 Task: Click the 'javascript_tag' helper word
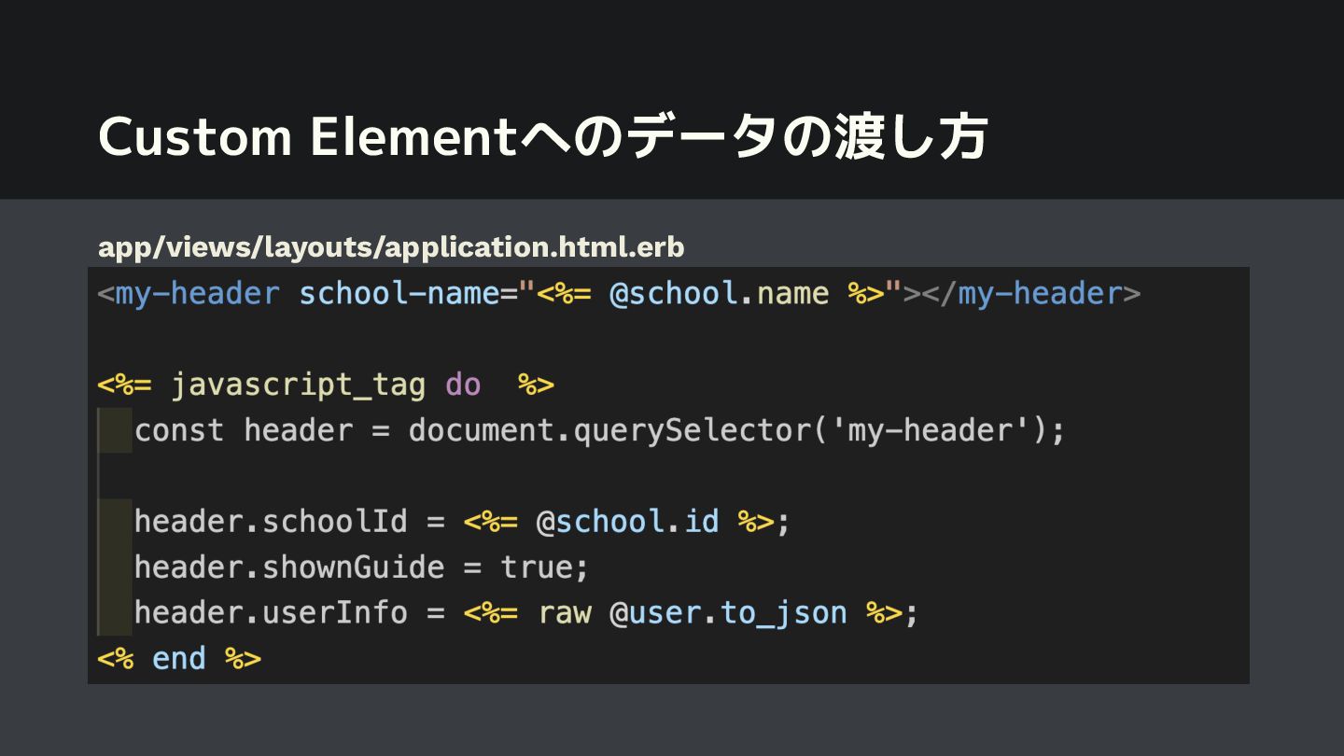pos(299,385)
